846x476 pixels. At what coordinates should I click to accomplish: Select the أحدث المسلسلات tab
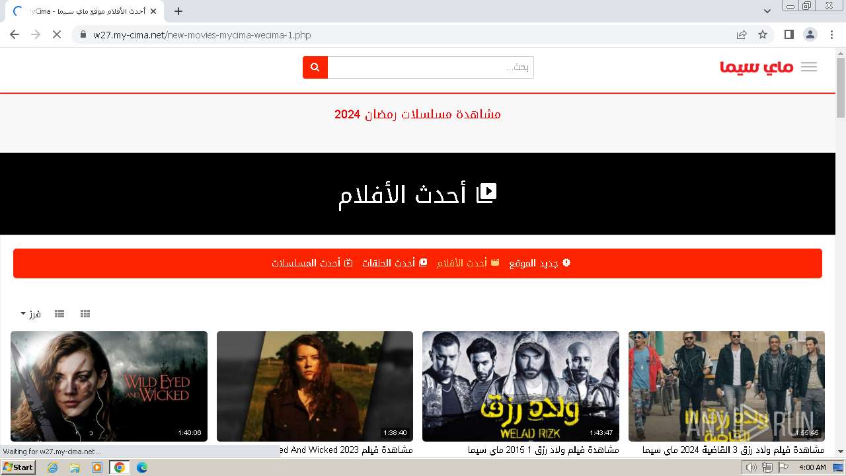[x=312, y=263]
